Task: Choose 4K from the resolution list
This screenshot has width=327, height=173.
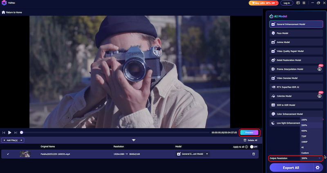Action: pos(304,147)
